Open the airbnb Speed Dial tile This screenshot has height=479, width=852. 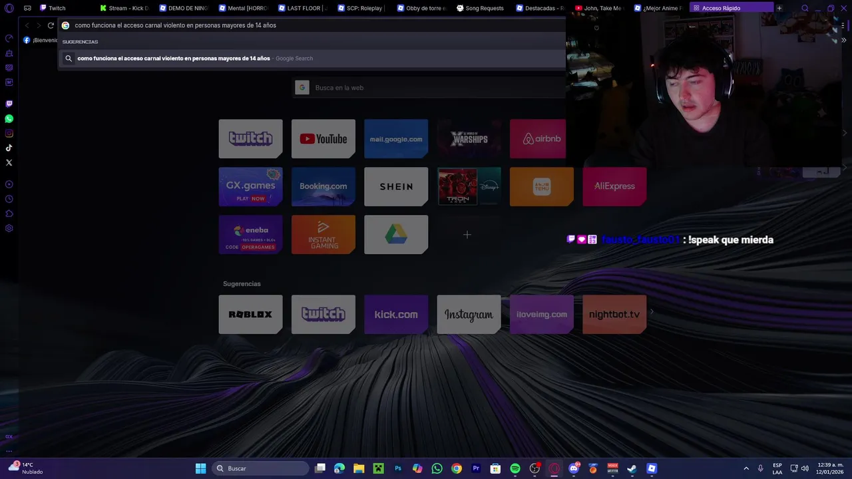tap(538, 138)
